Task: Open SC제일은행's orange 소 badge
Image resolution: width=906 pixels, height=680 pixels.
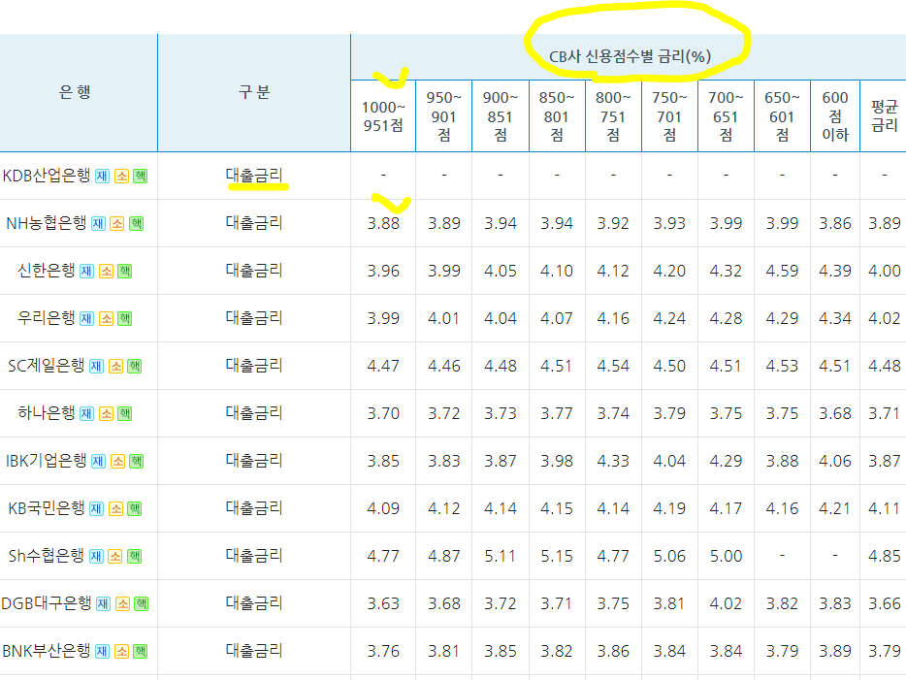Action: tap(115, 367)
